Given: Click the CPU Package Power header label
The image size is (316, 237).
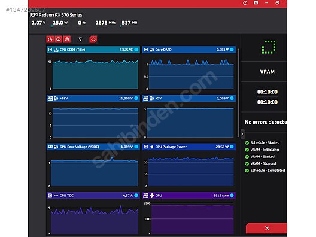Looking at the screenshot, I should coord(171,147).
